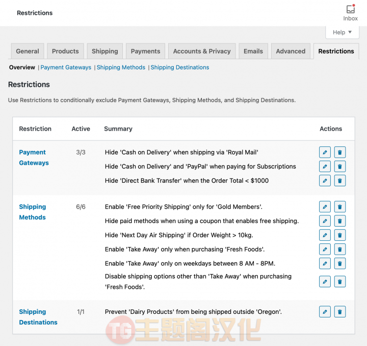Edit the Take Away weekdays rule
Screen dimensions: 367x346
pyautogui.click(x=325, y=263)
